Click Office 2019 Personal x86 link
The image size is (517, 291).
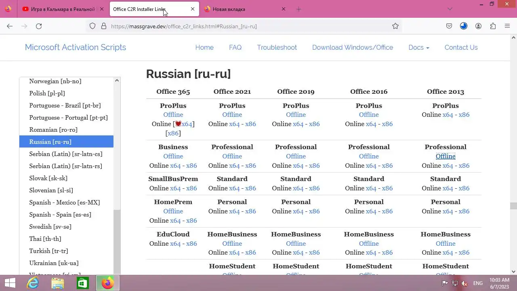(314, 211)
